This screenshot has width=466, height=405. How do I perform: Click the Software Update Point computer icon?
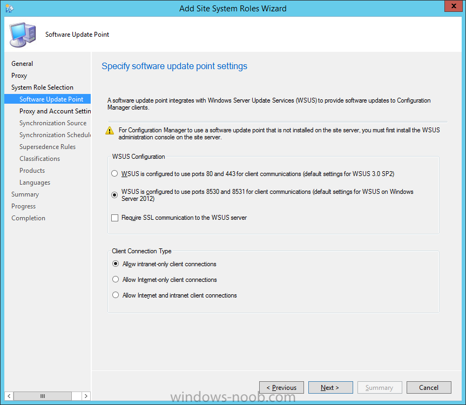[x=23, y=35]
